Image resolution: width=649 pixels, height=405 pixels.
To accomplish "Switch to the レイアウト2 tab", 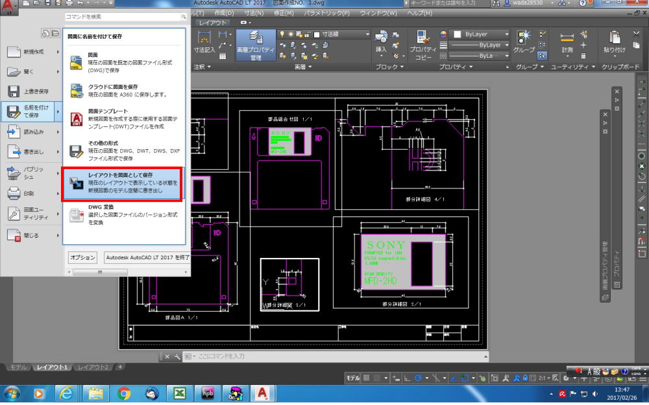I will coord(93,367).
